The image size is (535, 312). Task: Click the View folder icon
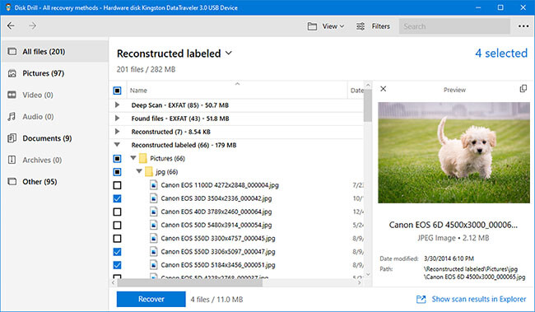coord(312,26)
